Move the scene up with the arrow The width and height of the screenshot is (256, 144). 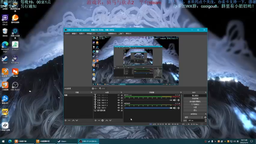[x=73, y=120]
